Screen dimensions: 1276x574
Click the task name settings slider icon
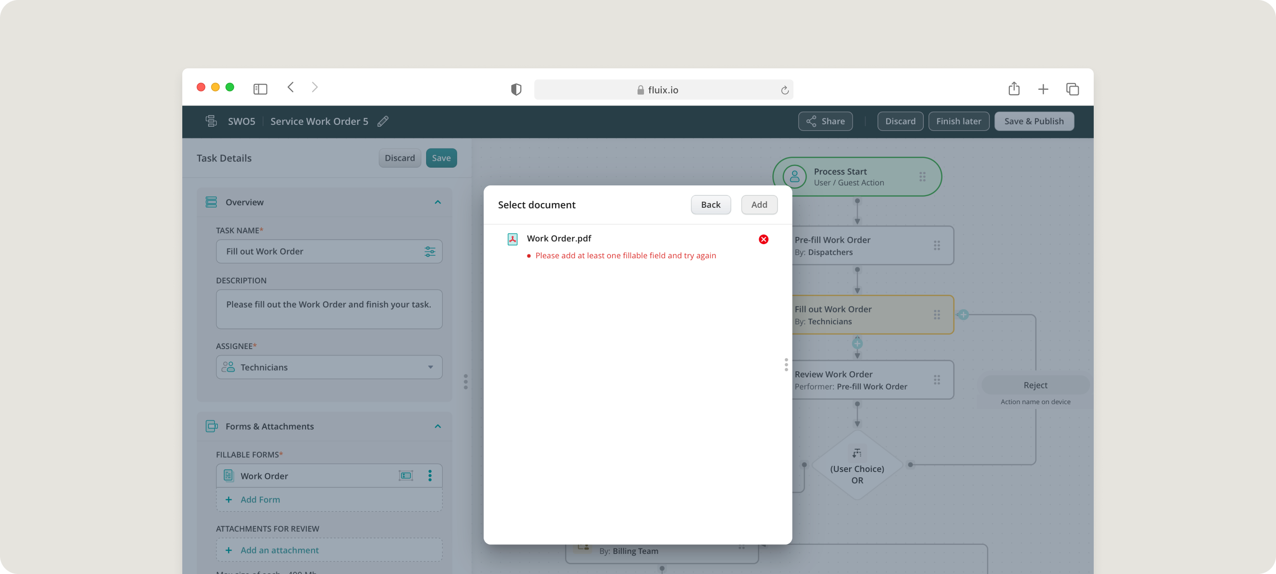[429, 251]
